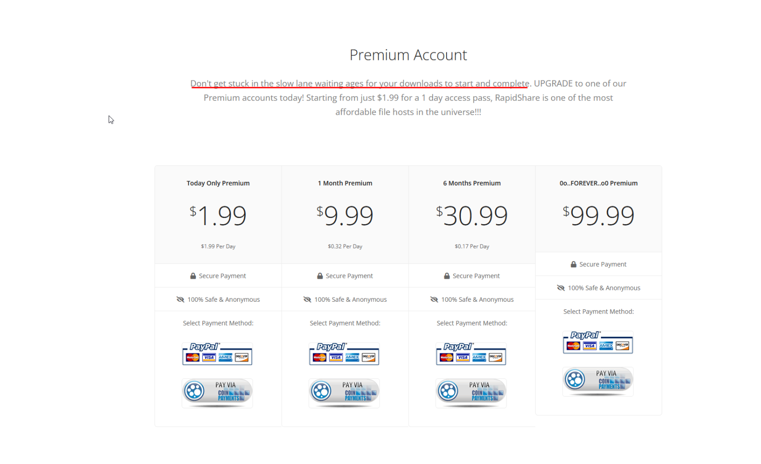Viewport: 761px width, 464px height.
Task: Choose CoinPayments for 1 Month Premium
Action: pyautogui.click(x=344, y=393)
